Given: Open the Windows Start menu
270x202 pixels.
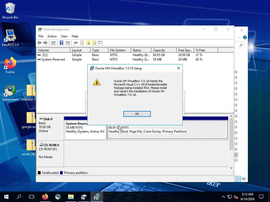Looking at the screenshot, I should coord(6,197).
